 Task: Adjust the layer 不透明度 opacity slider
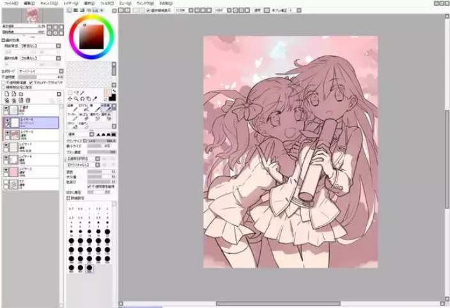(41, 77)
